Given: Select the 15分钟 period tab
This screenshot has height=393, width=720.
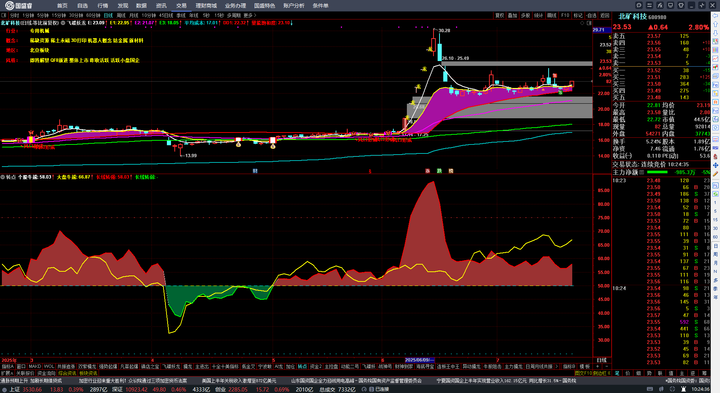Looking at the screenshot, I should click(59, 15).
